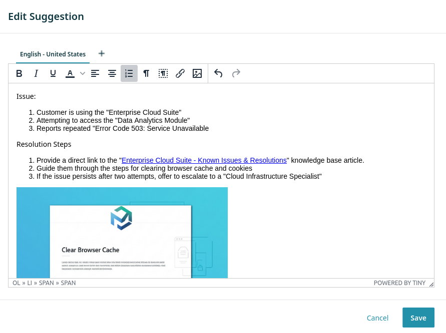Screen dimensions: 446x333
Task: Undo the last edit
Action: pyautogui.click(x=218, y=73)
